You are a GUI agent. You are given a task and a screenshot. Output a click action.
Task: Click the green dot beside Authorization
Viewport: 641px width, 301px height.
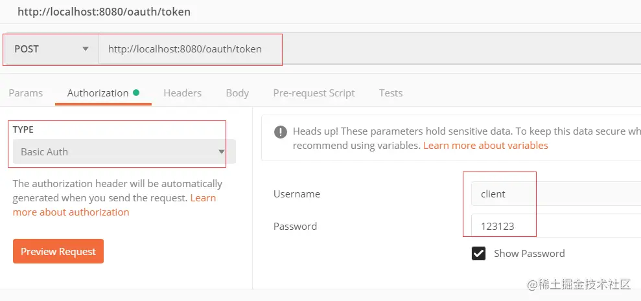[x=136, y=93]
